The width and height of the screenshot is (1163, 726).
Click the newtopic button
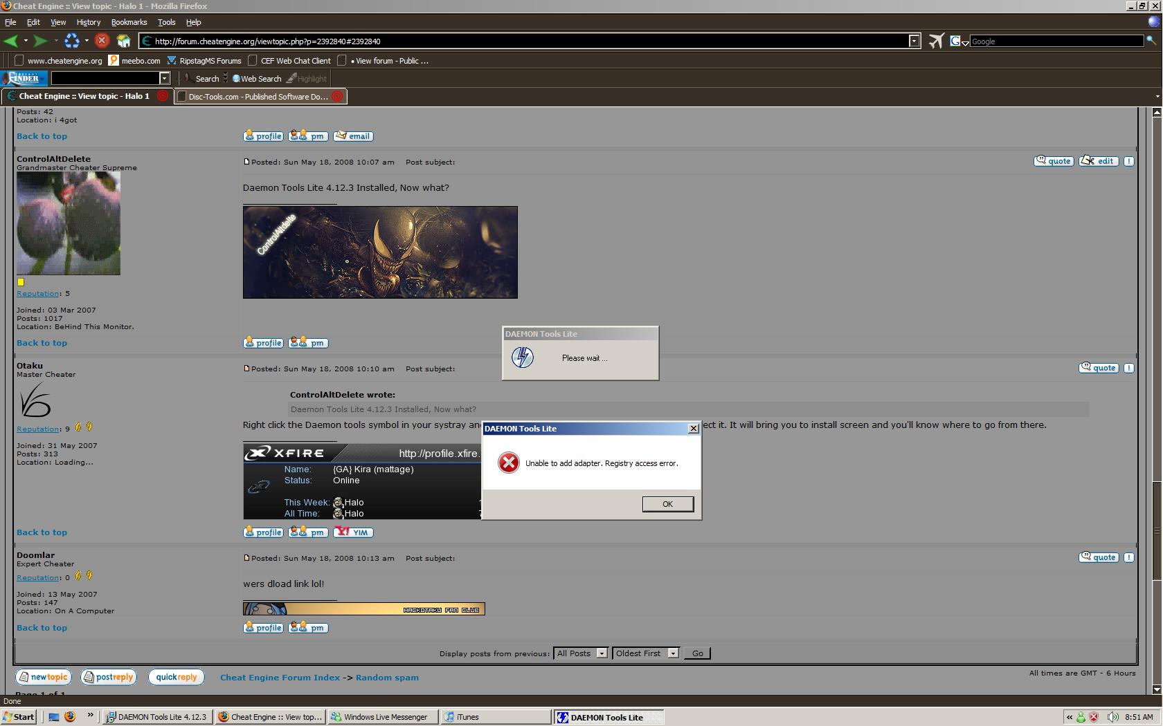pyautogui.click(x=44, y=678)
